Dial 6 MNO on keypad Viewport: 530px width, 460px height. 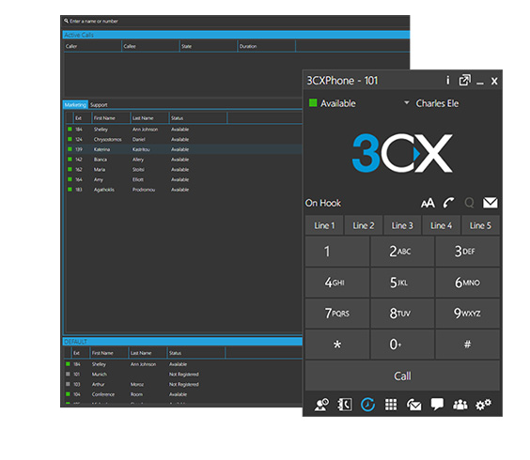click(x=467, y=283)
